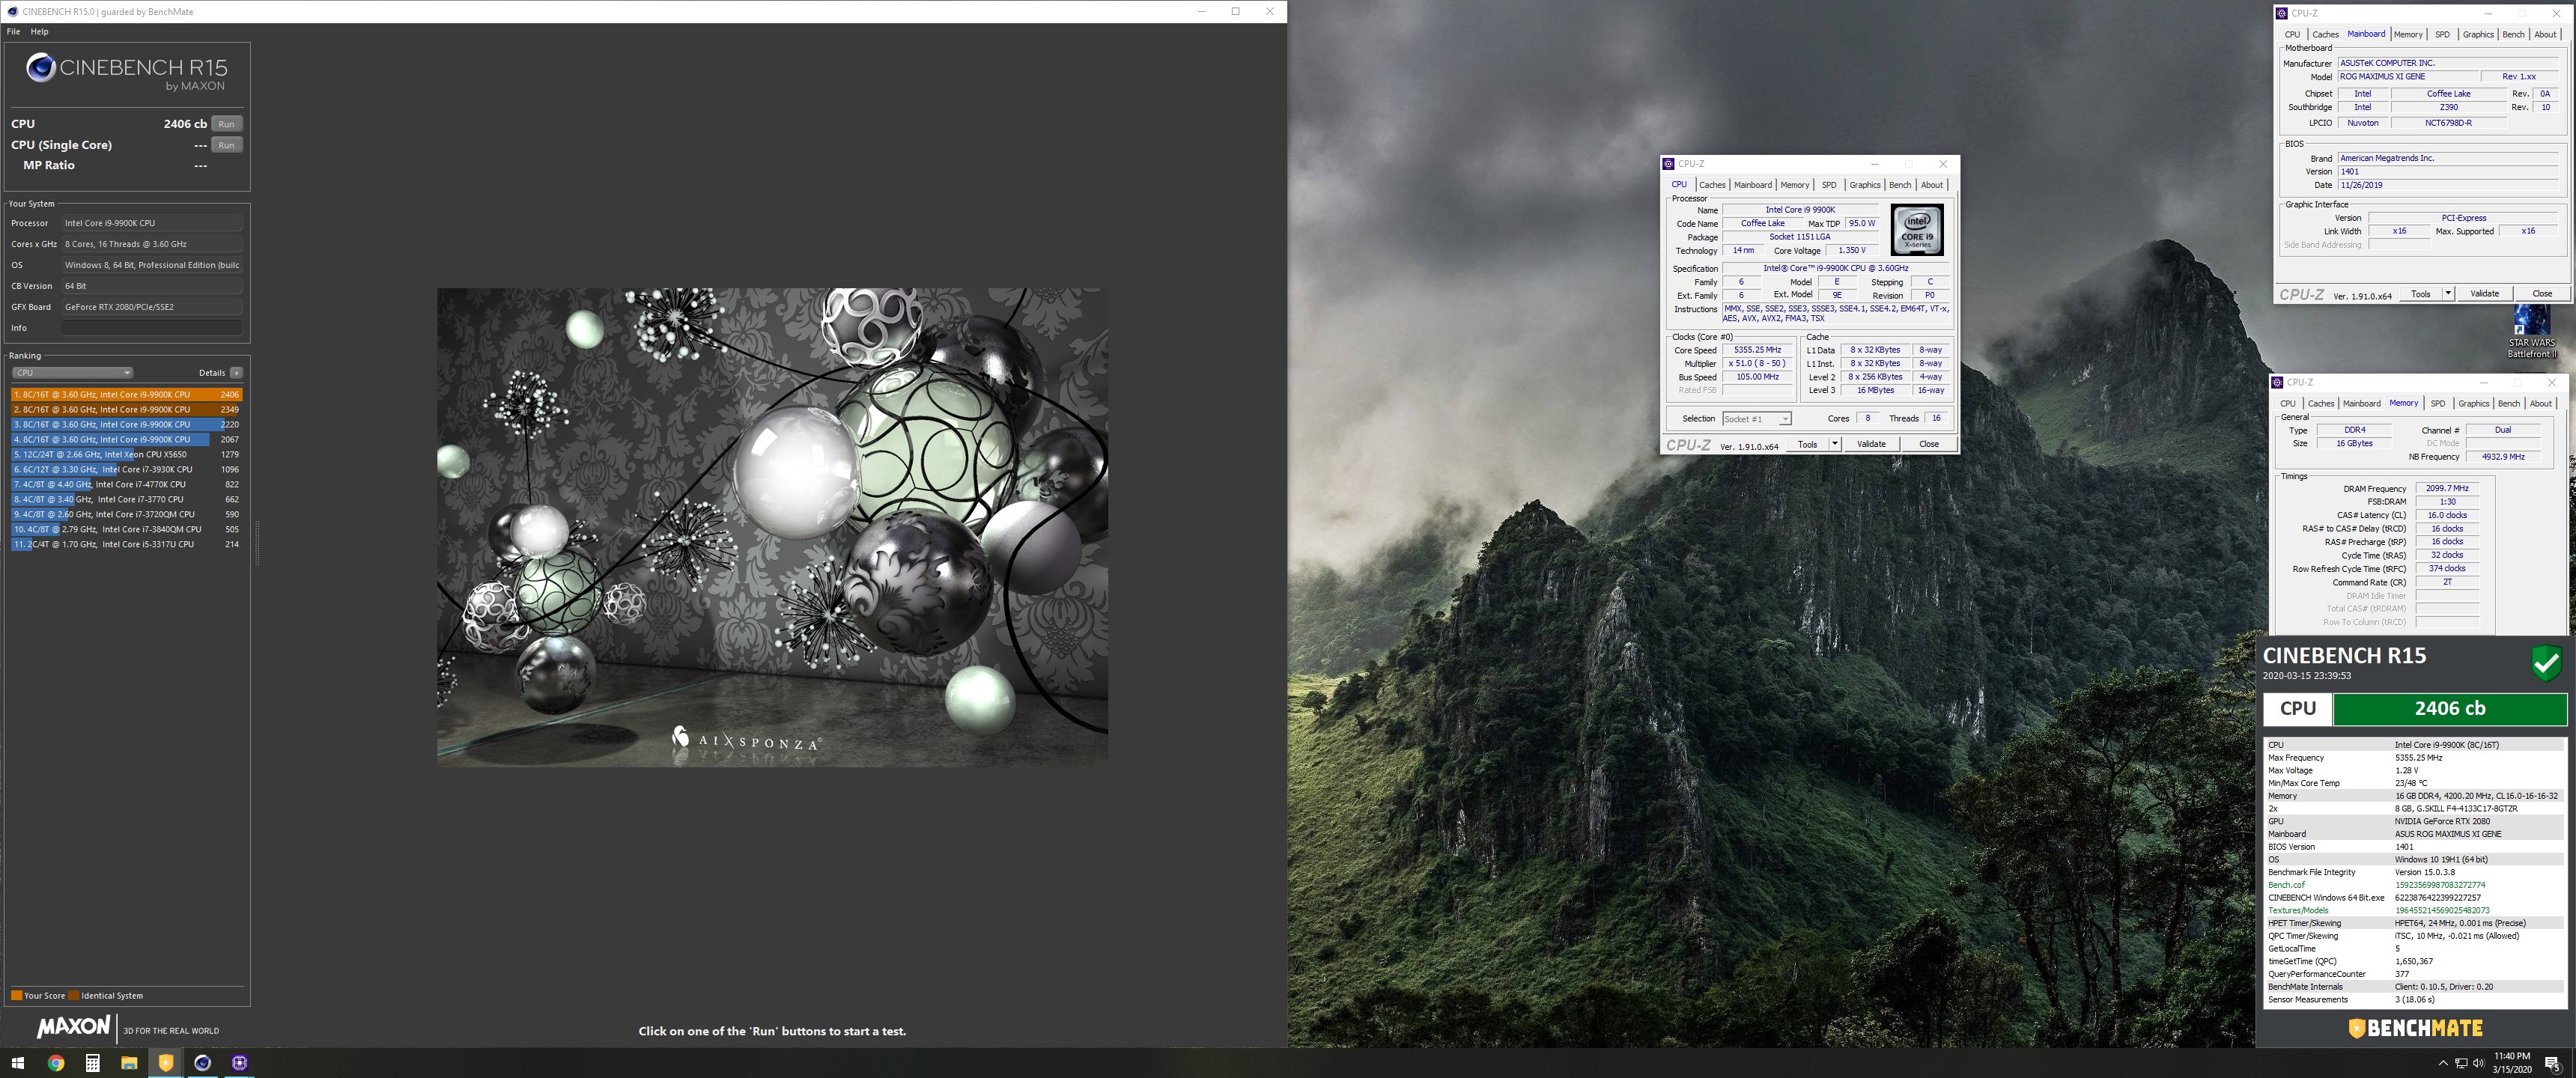Run the CPU (Single Core) benchmark
Screen dimensions: 2576x1078
pyautogui.click(x=227, y=145)
